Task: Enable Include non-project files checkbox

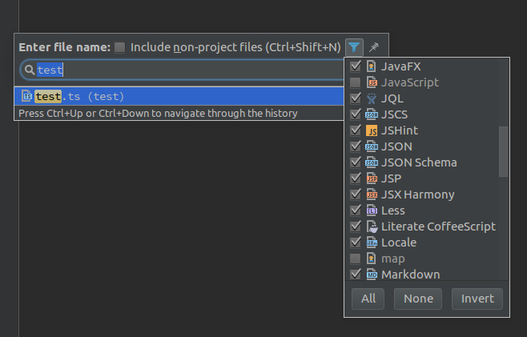Action: pyautogui.click(x=120, y=48)
